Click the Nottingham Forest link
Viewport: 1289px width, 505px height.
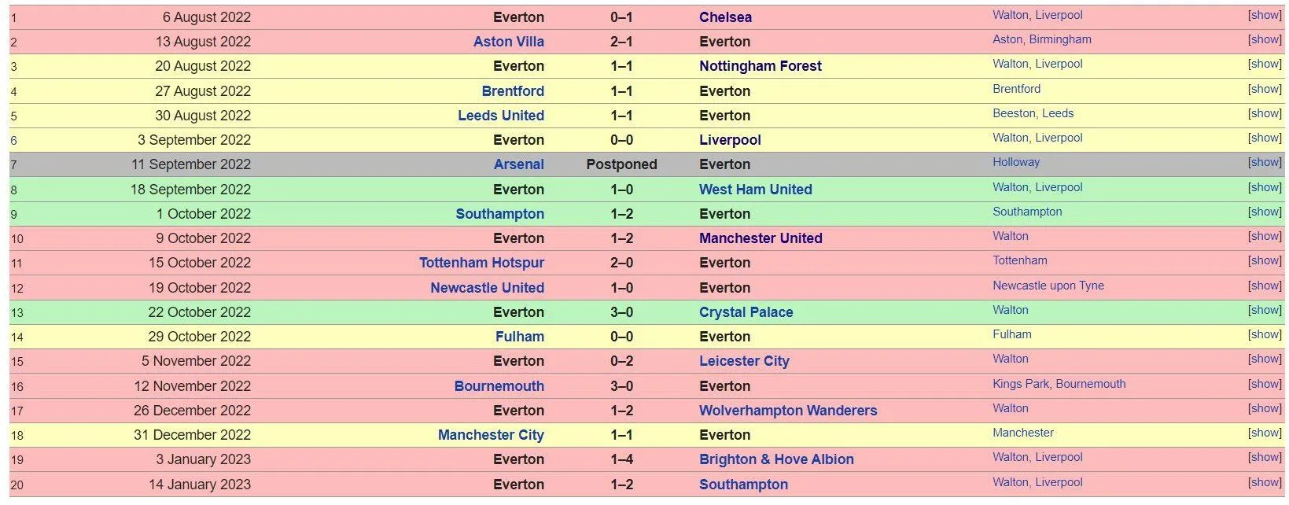(760, 66)
